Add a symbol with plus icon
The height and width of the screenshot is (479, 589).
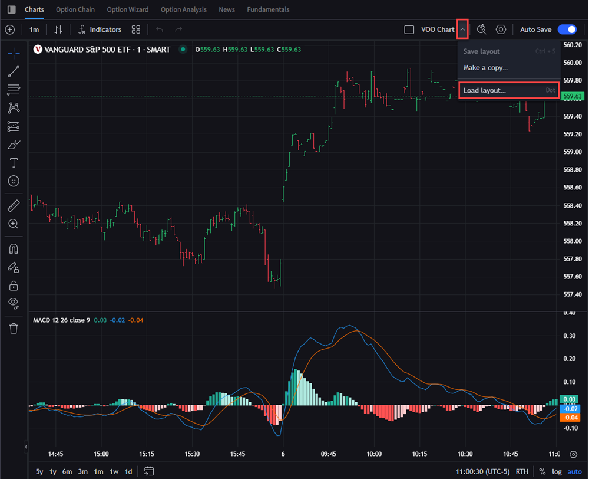pos(10,29)
